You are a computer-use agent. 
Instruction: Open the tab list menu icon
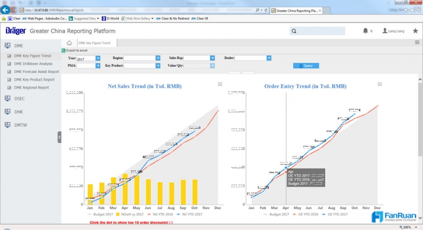pos(417,43)
